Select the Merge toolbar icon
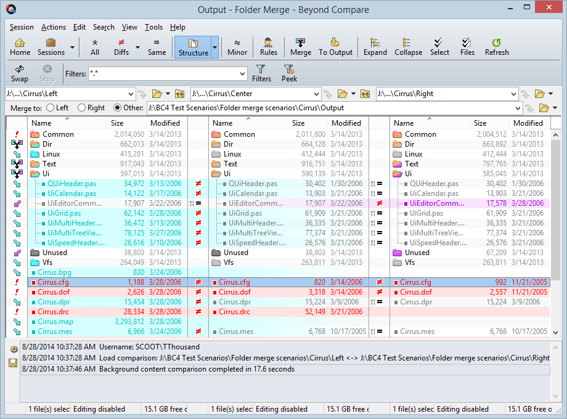Screen dimensions: 567x419 pyautogui.click(x=300, y=46)
